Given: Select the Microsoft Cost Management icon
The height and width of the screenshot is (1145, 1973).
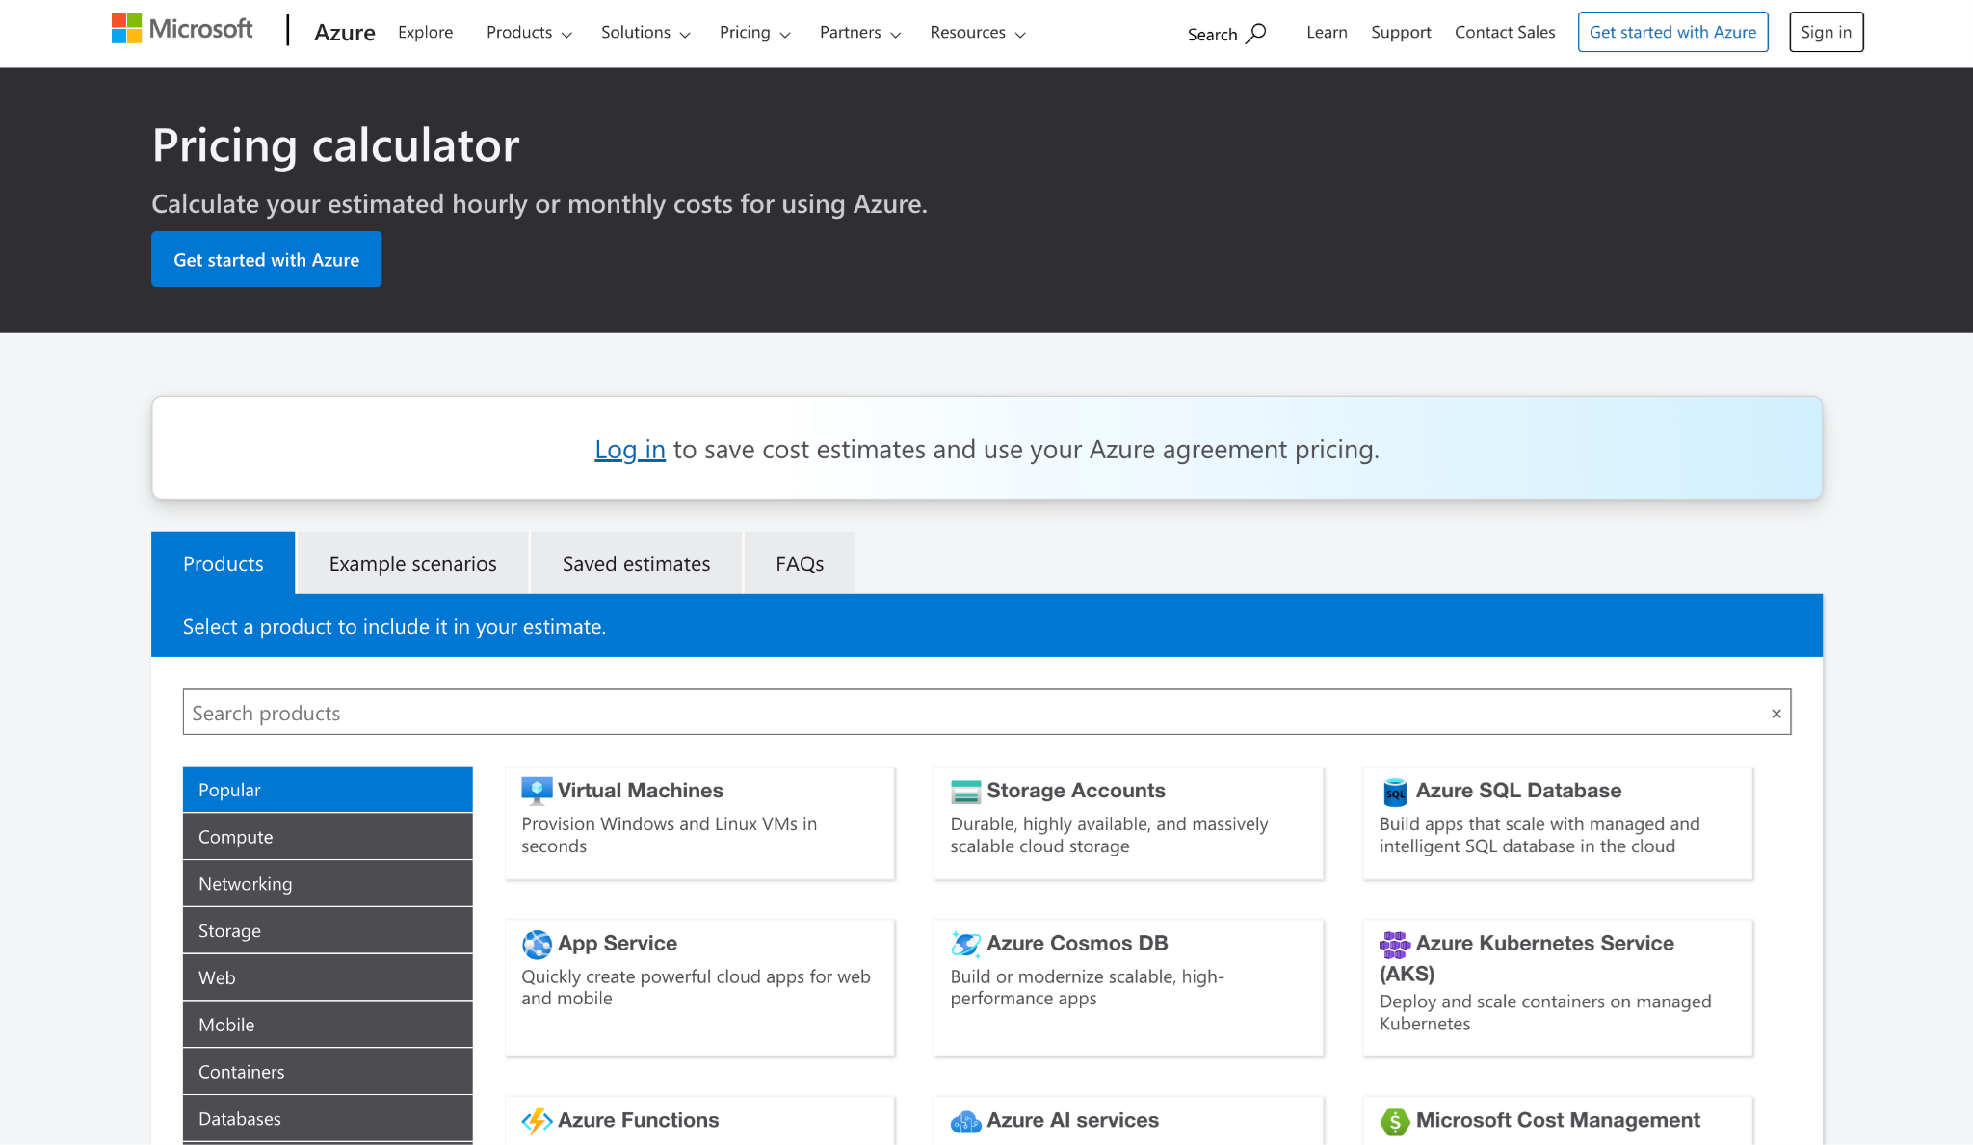Looking at the screenshot, I should coord(1394,1120).
